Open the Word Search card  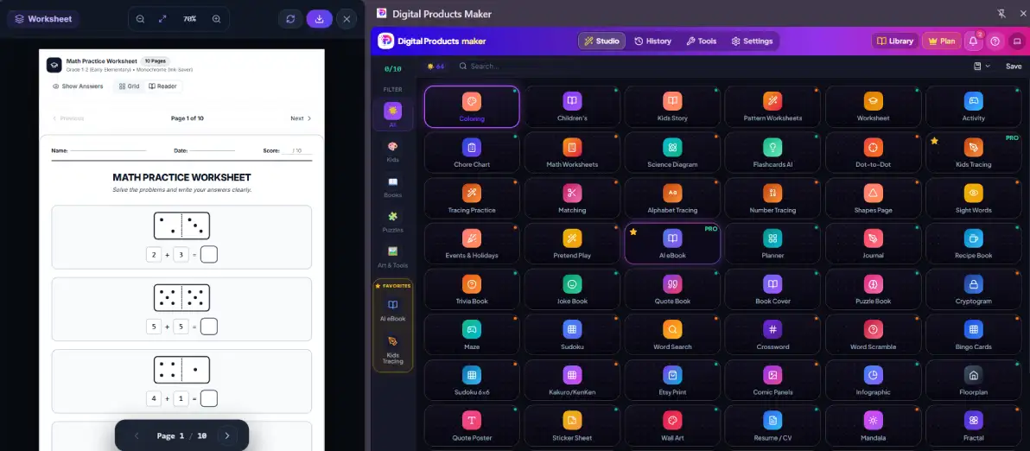672,335
